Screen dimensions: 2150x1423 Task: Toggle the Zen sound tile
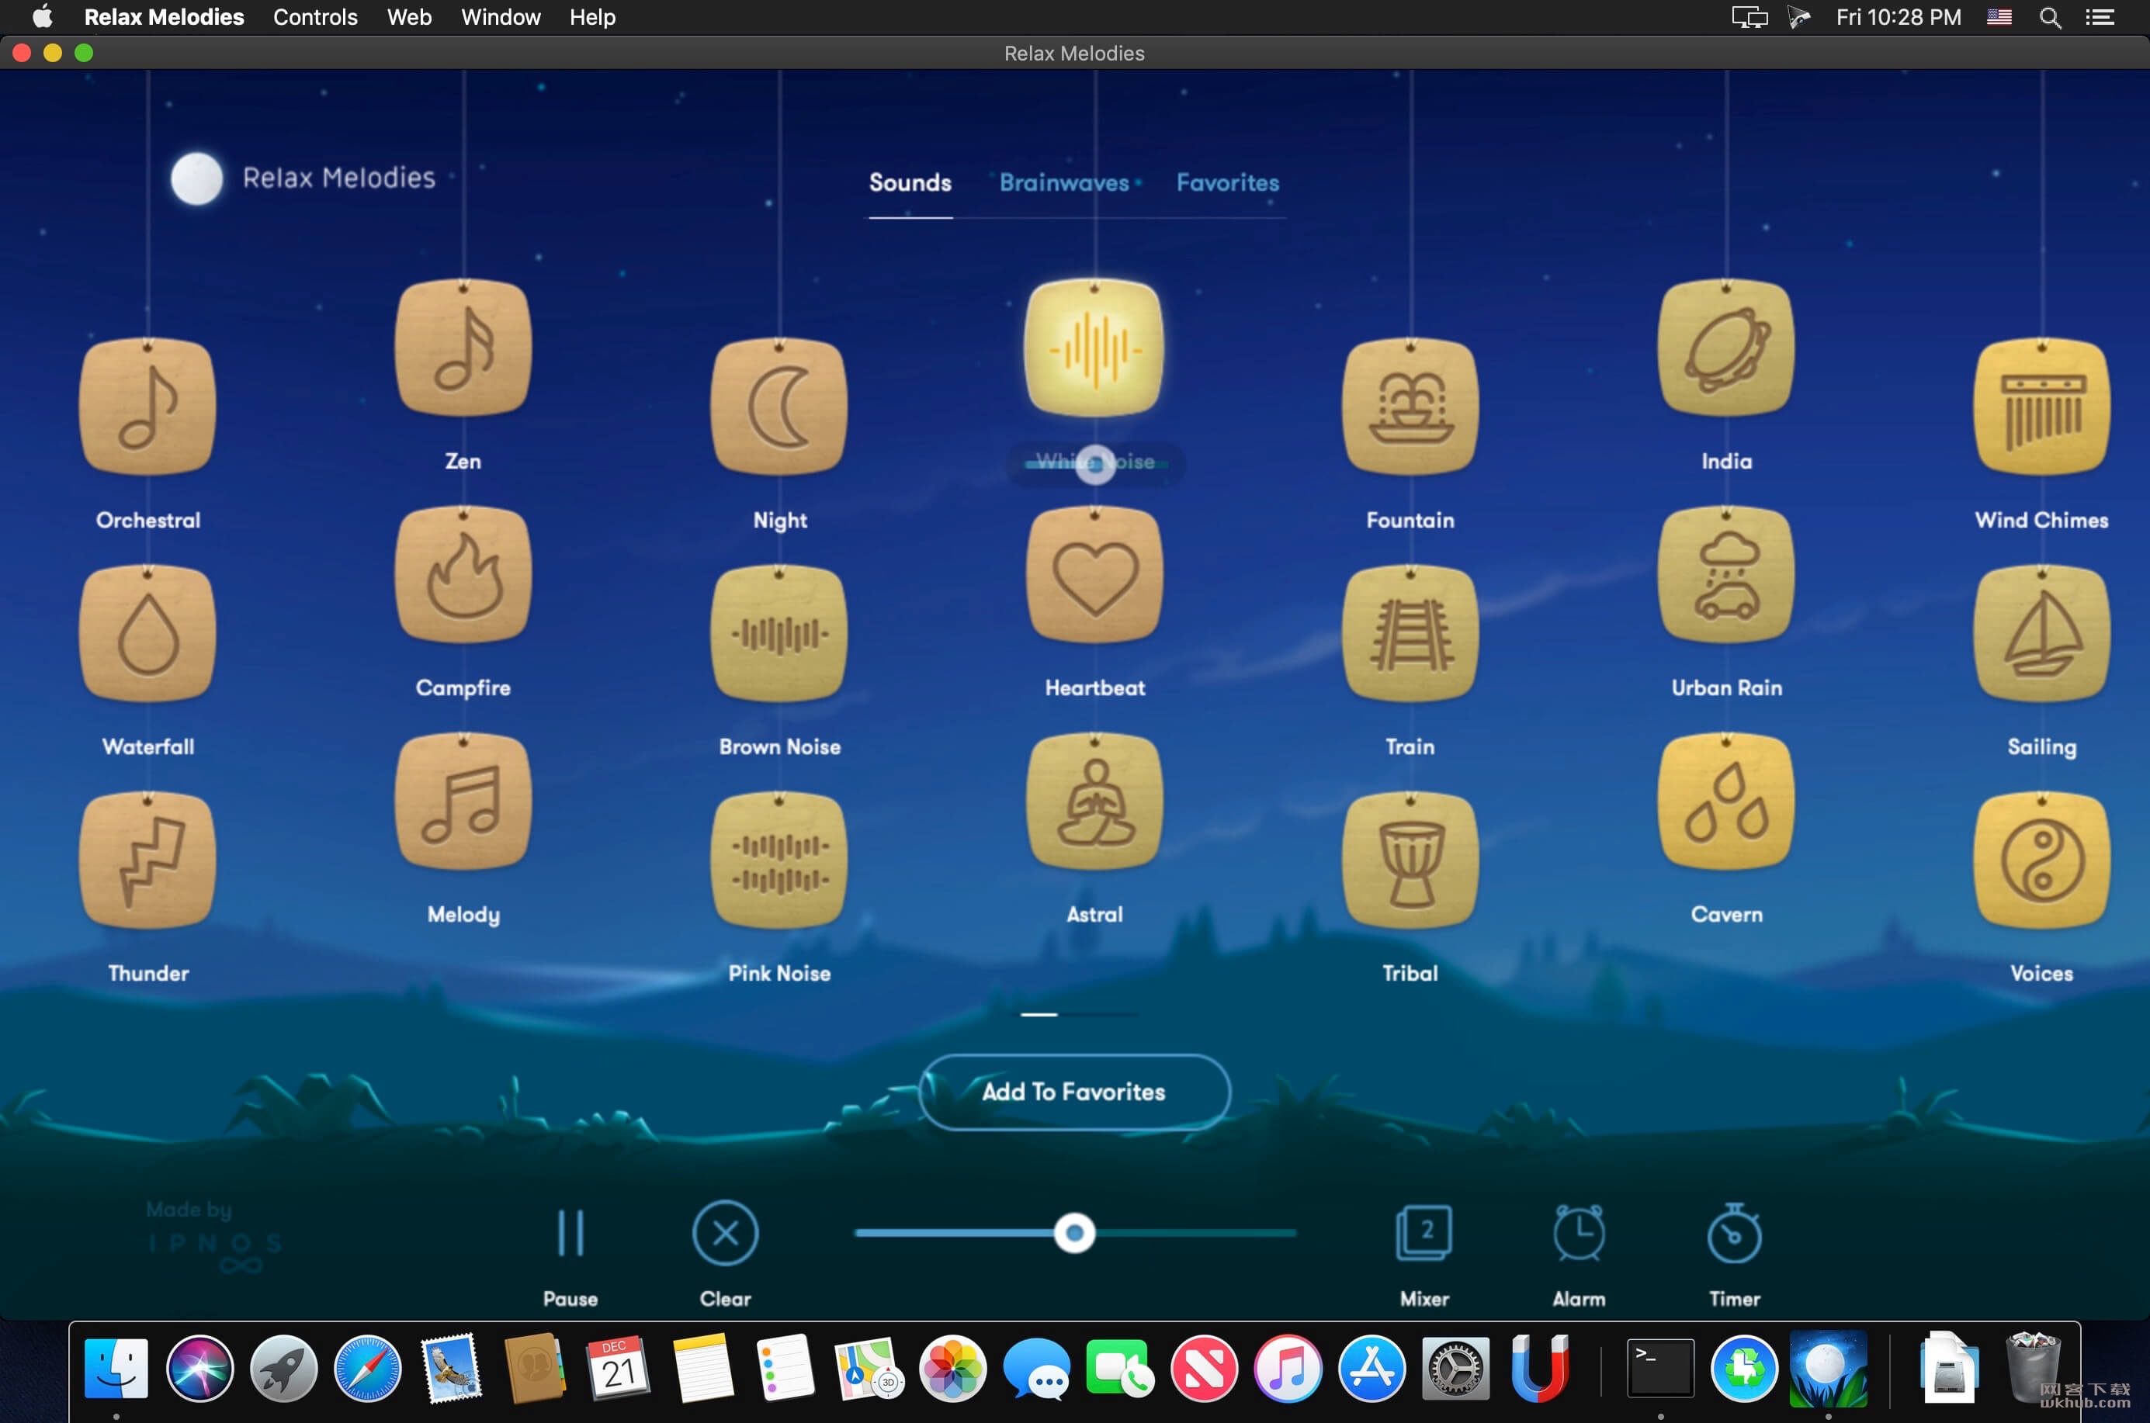click(x=463, y=348)
